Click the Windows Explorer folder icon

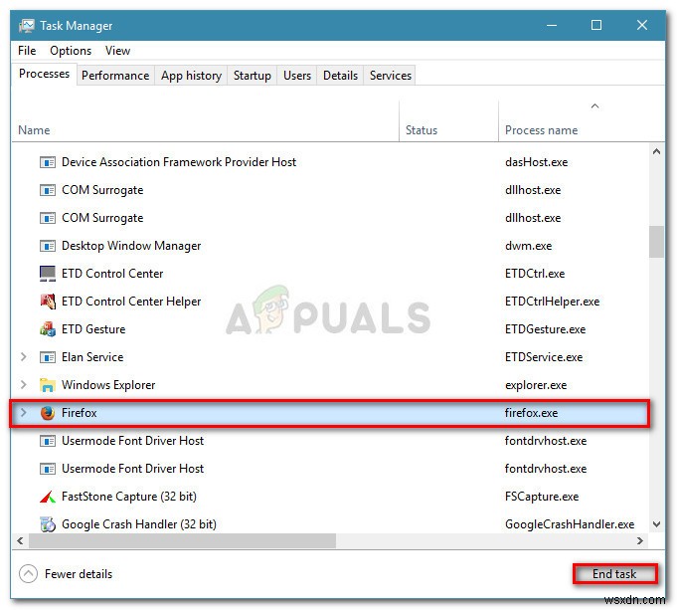[x=48, y=385]
